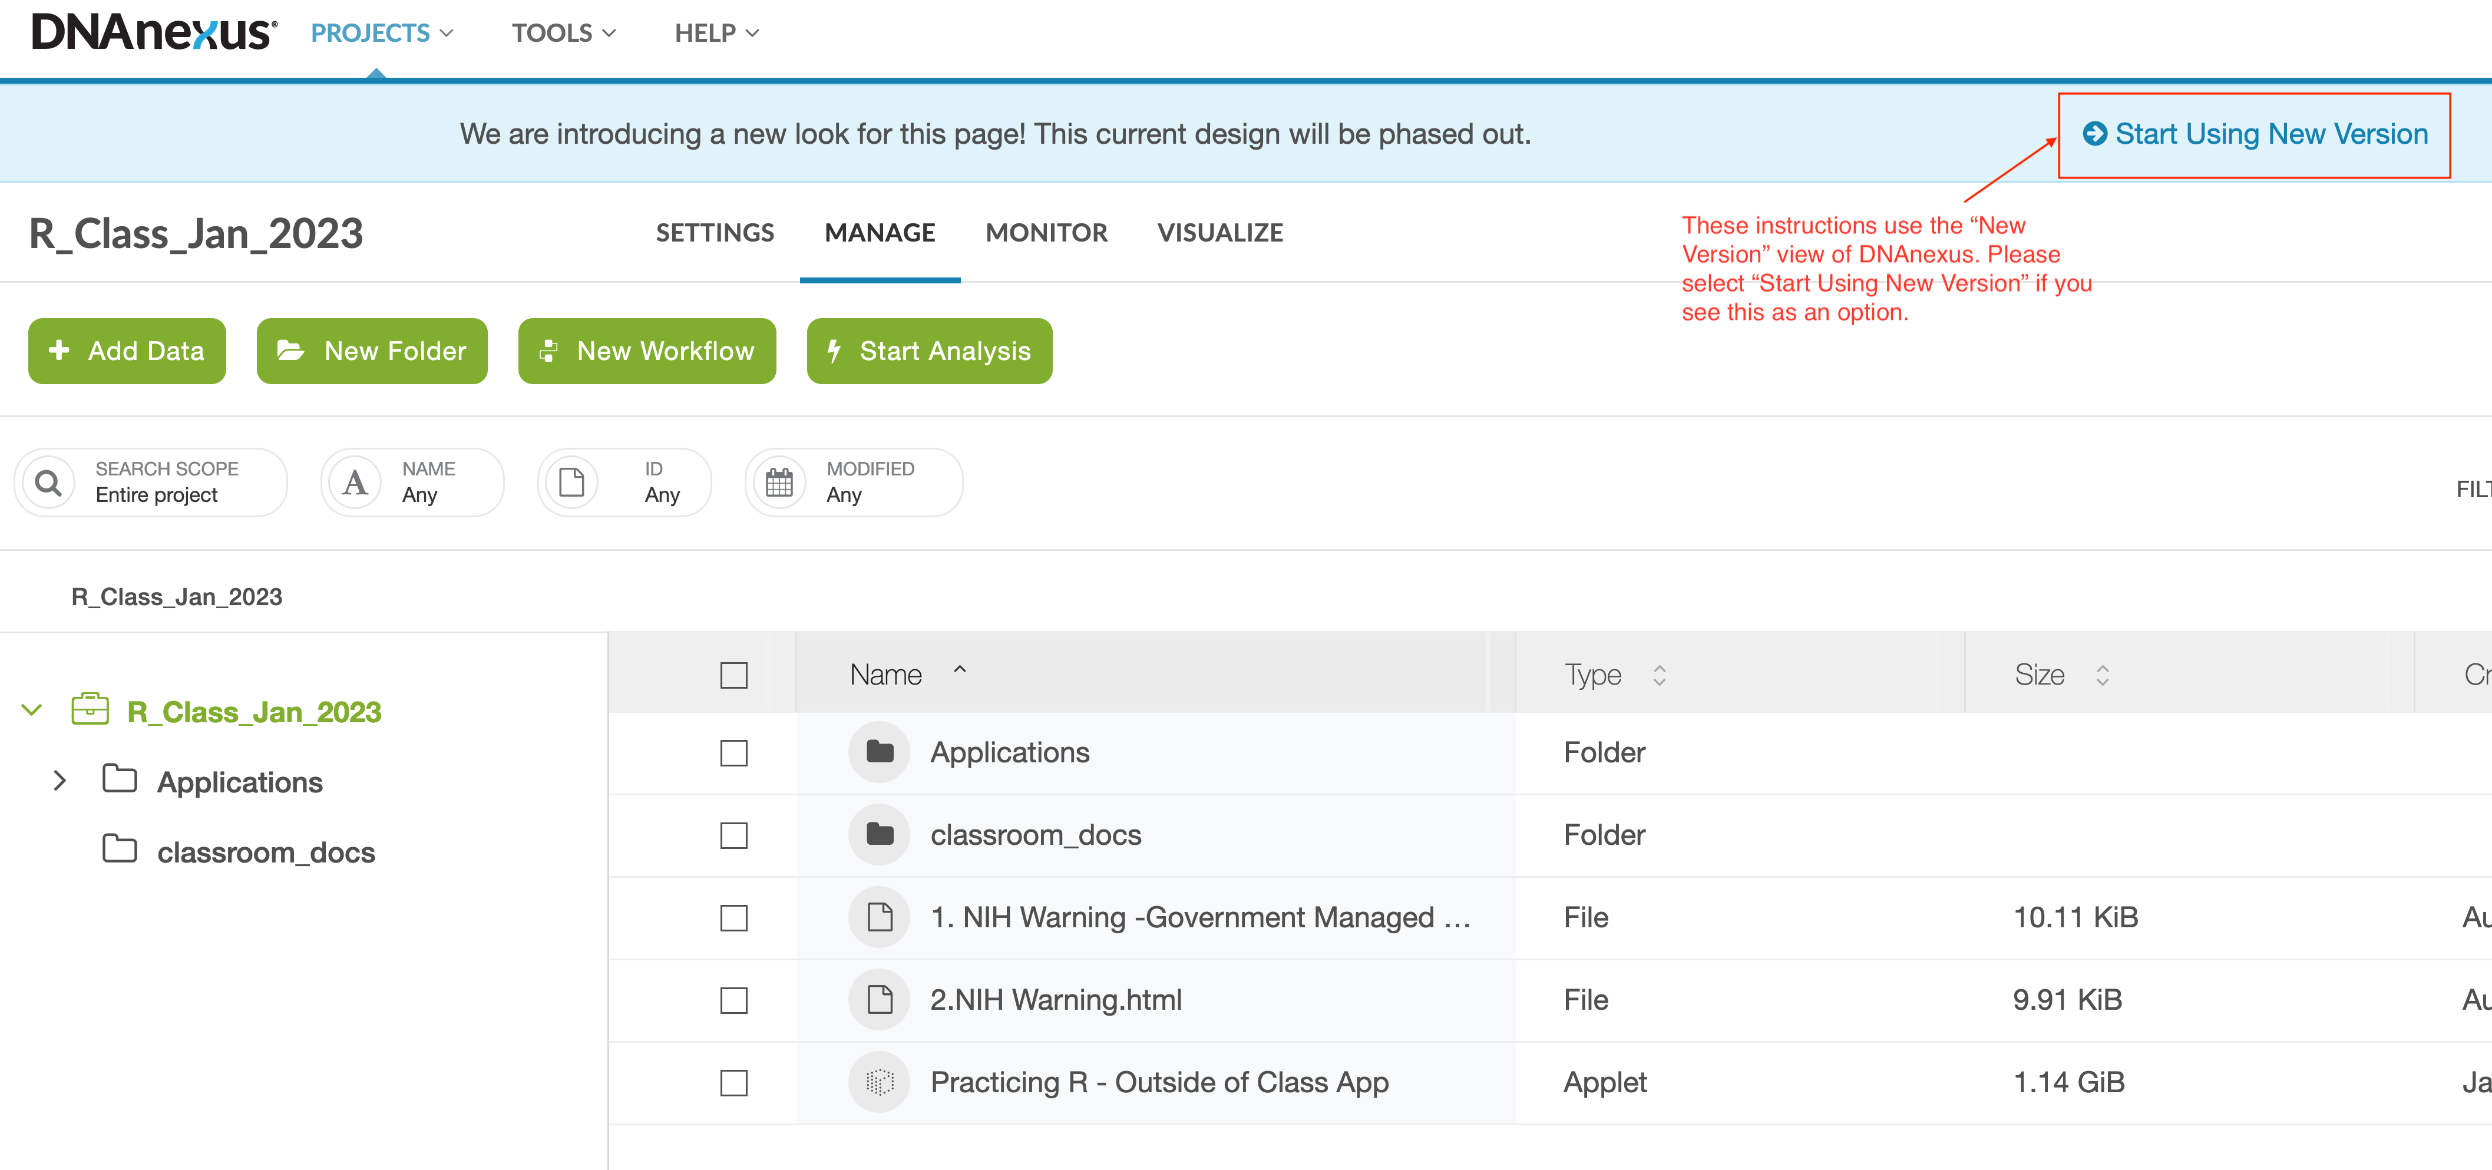Click the R_Class_Jan_2023 project briefcase icon
The height and width of the screenshot is (1170, 2492).
tap(90, 710)
